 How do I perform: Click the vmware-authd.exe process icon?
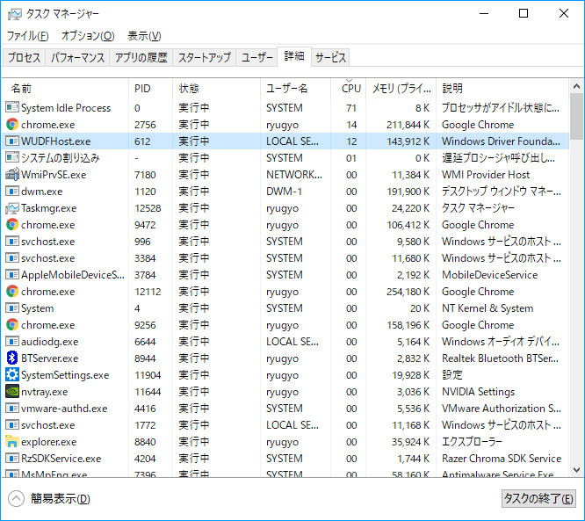pyautogui.click(x=12, y=409)
